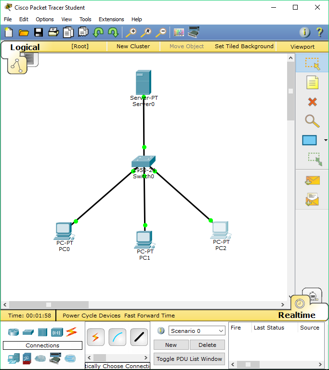
Task: Add a Complex PDU envelope
Action: (x=312, y=199)
